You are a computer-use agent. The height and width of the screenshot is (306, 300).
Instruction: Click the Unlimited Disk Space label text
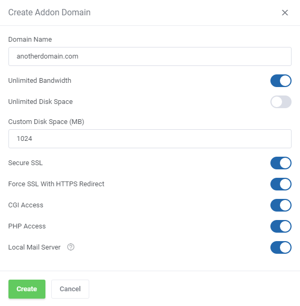click(41, 102)
